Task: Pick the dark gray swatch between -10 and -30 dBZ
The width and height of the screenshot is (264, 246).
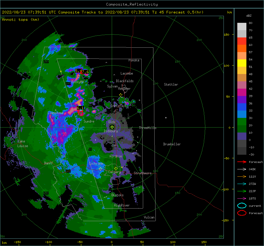Action: point(242,151)
